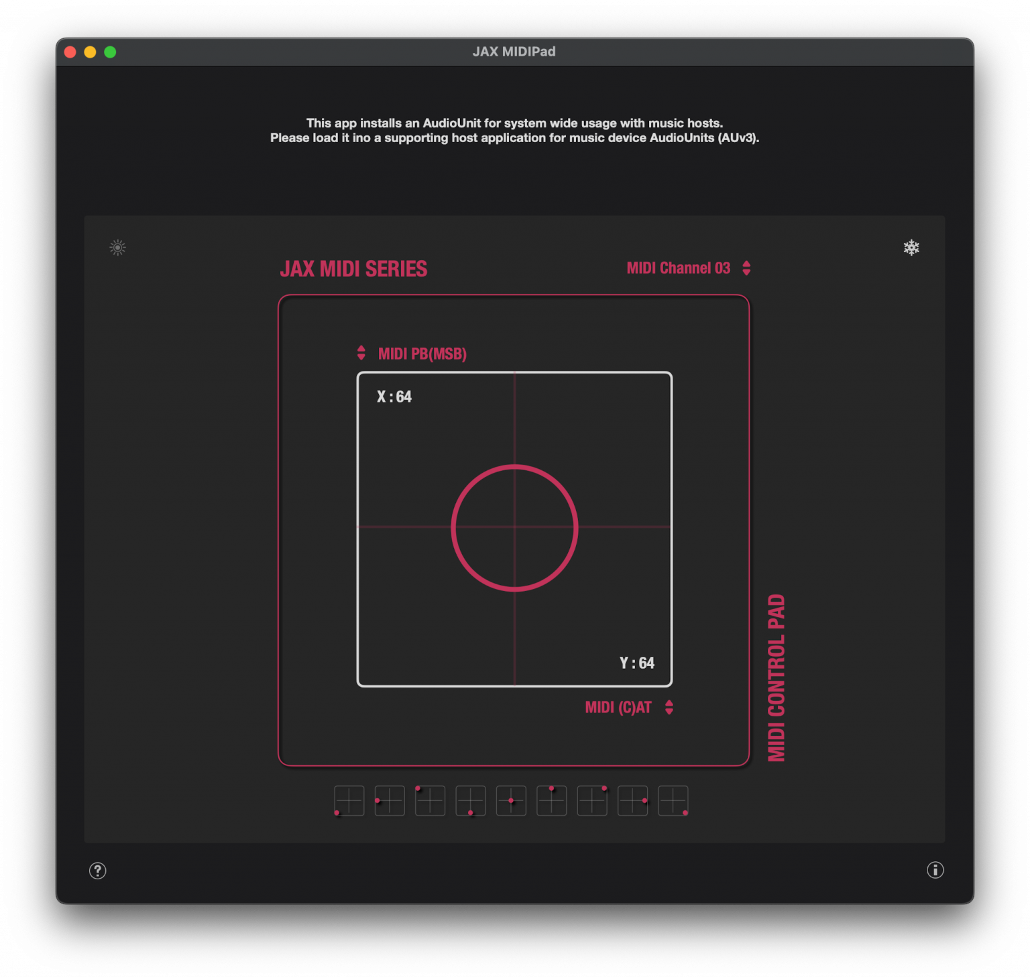
Task: Toggle the sun brightness mode
Action: pos(117,248)
